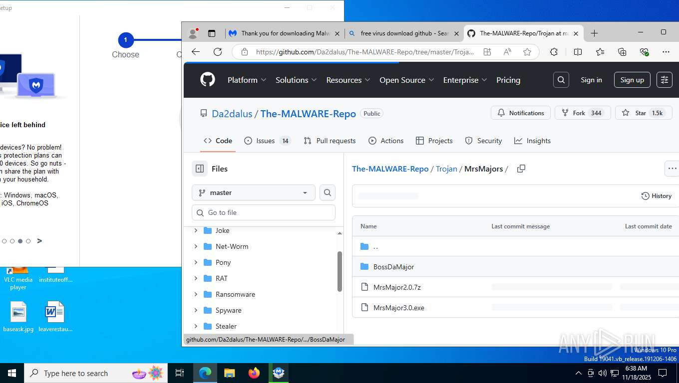This screenshot has width=679, height=383.
Task: Toggle Edge split screen icon
Action: (x=578, y=52)
